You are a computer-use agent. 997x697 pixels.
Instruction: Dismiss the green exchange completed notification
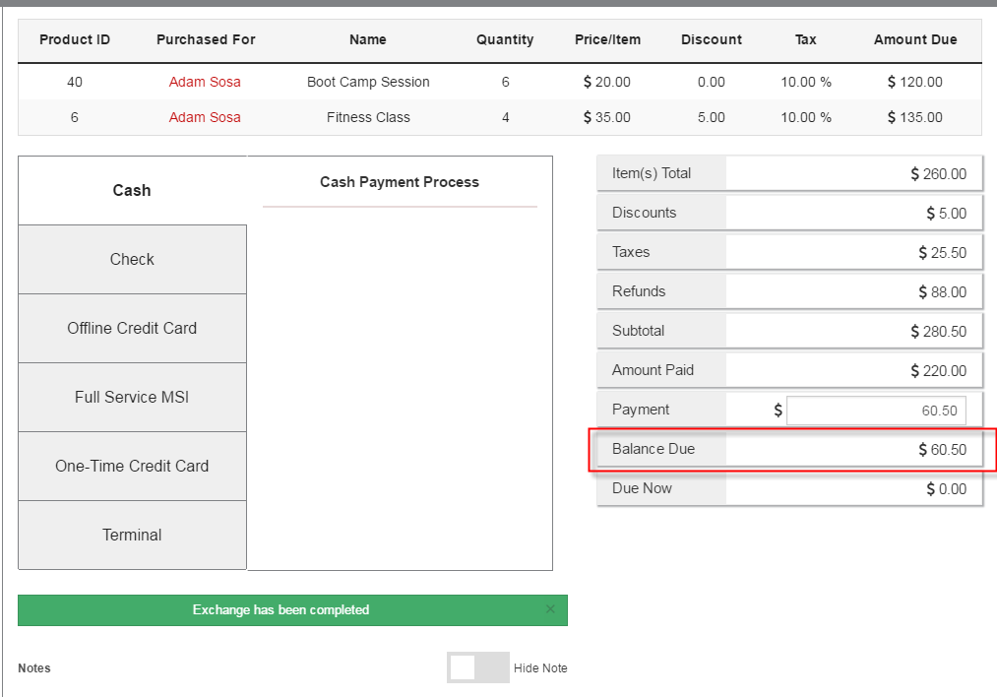point(550,609)
